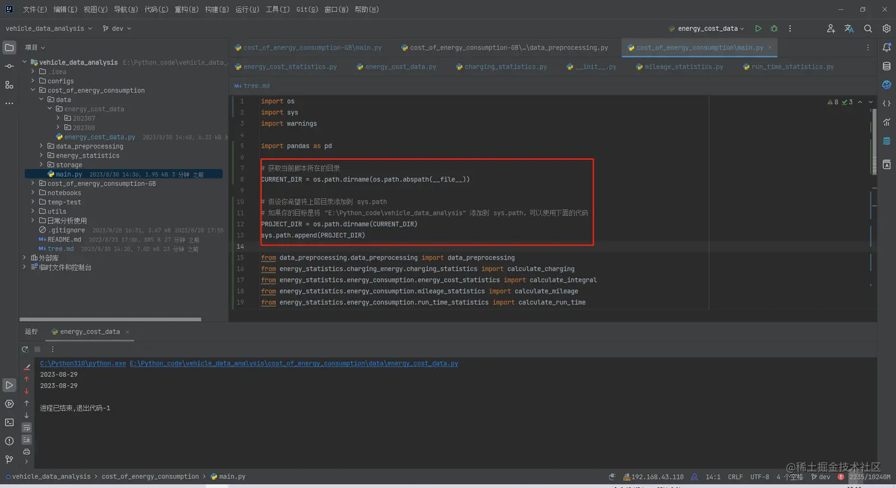Select energy_cost_data.py in the project tree
Screen dimensions: 896x488
100,137
